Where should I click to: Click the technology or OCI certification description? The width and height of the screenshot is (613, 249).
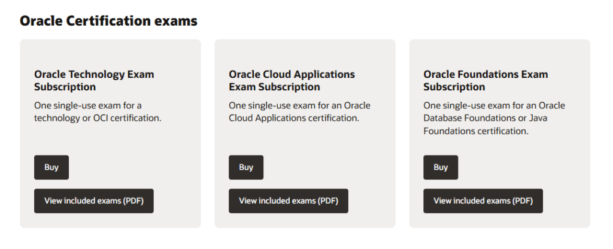pos(98,112)
